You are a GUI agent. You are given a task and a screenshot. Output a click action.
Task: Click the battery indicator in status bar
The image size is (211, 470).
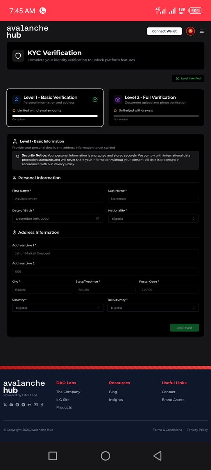(195, 11)
